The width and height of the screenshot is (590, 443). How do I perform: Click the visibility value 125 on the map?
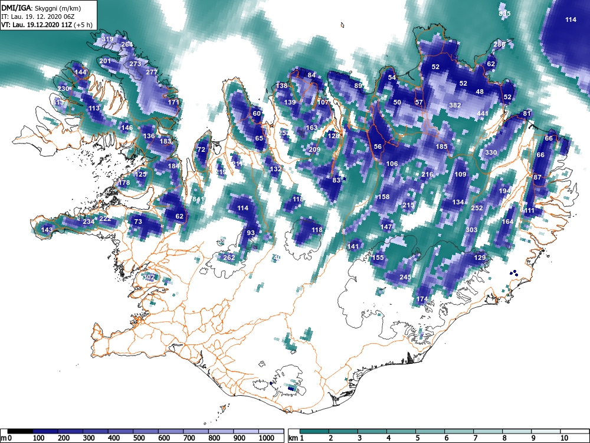pyautogui.click(x=141, y=174)
